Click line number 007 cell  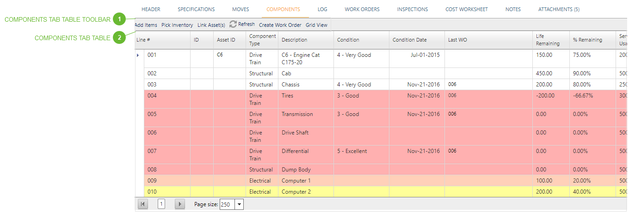point(167,155)
